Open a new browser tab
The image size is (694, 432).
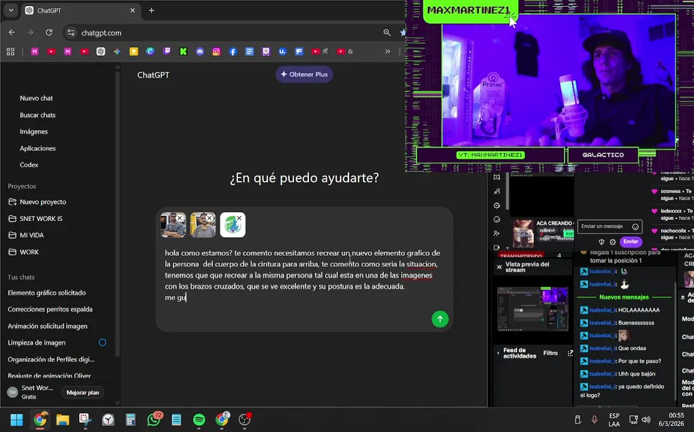click(x=151, y=10)
